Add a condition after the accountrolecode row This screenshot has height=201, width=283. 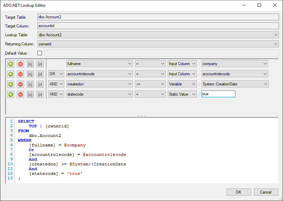tap(10, 74)
